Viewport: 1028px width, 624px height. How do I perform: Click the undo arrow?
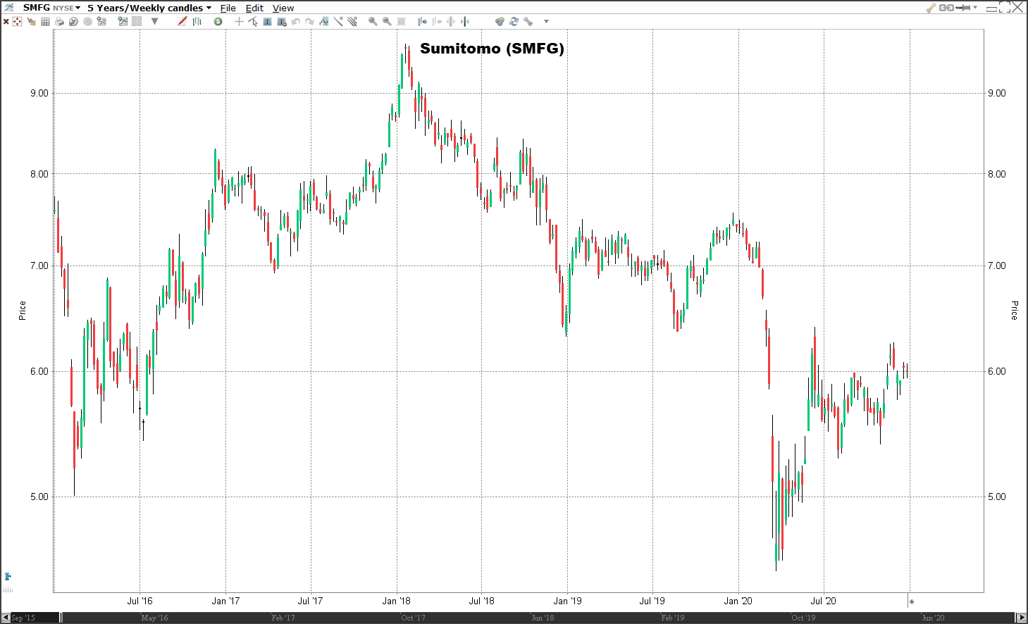295,21
